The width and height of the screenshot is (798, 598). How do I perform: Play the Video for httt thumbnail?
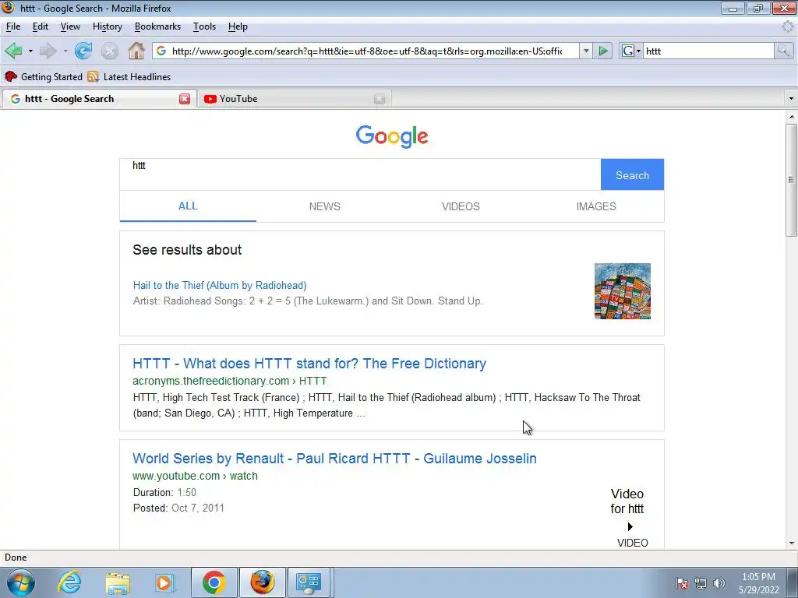point(629,517)
